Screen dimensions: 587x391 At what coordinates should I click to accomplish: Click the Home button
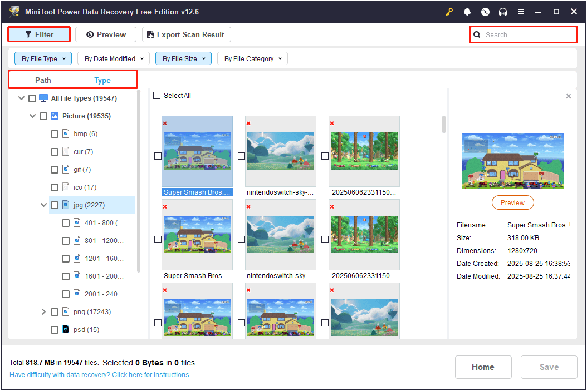click(482, 367)
